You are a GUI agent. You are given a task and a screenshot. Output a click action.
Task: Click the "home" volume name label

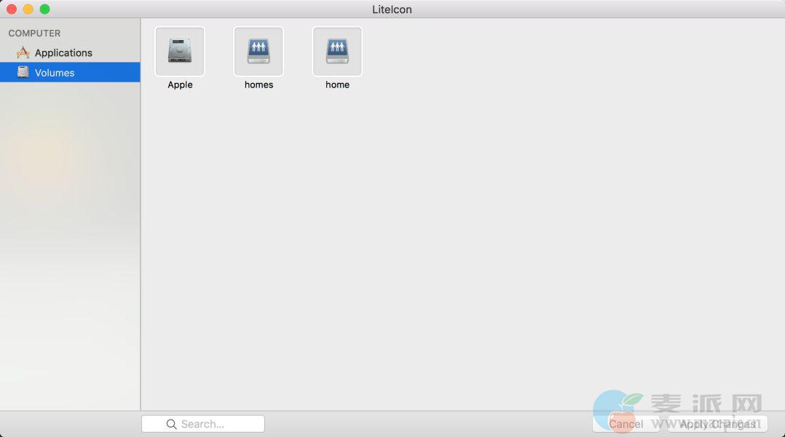click(337, 84)
